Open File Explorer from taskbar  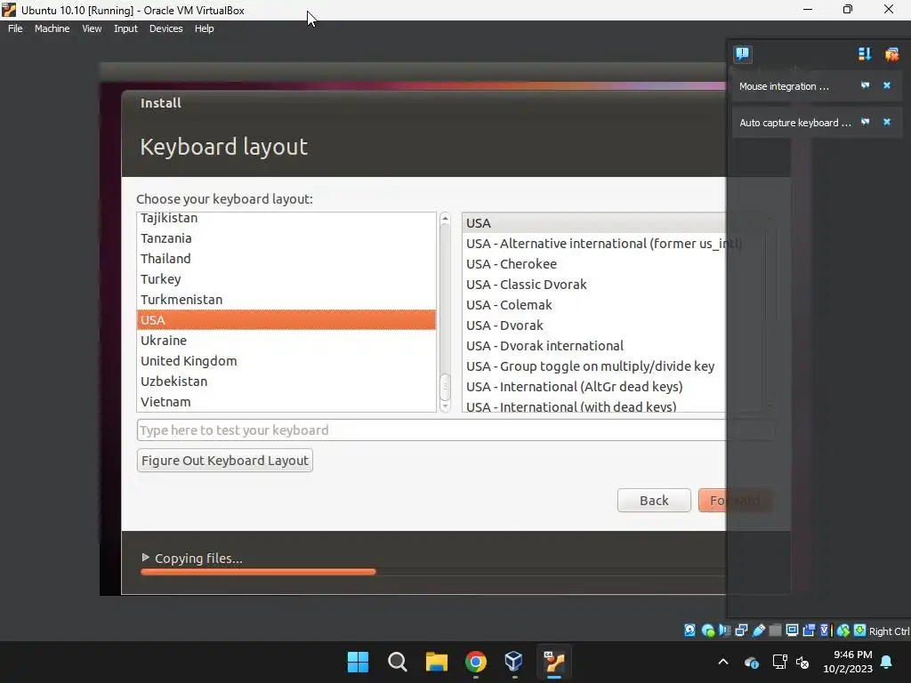(x=436, y=662)
